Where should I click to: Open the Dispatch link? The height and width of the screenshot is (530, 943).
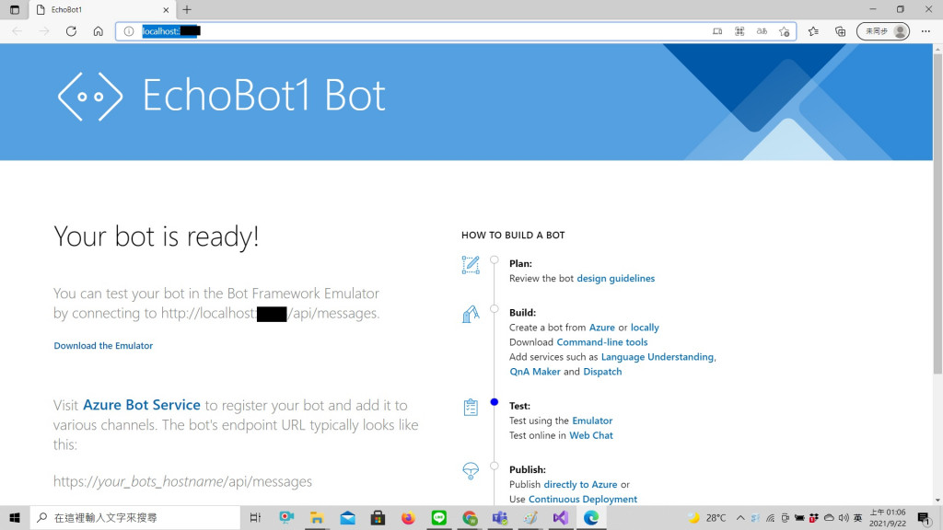(x=602, y=372)
